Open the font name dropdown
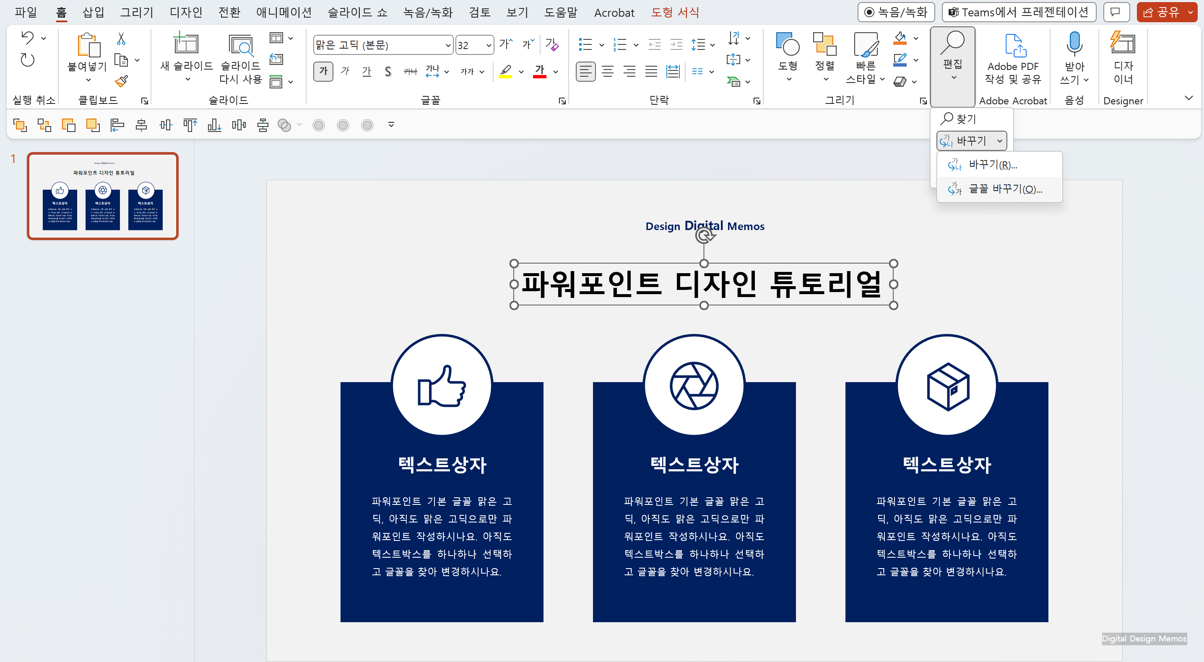The height and width of the screenshot is (662, 1204). pos(447,45)
